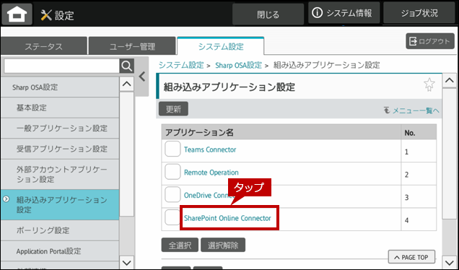Open the メニュー一覧へ link
The width and height of the screenshot is (459, 270).
coord(411,110)
